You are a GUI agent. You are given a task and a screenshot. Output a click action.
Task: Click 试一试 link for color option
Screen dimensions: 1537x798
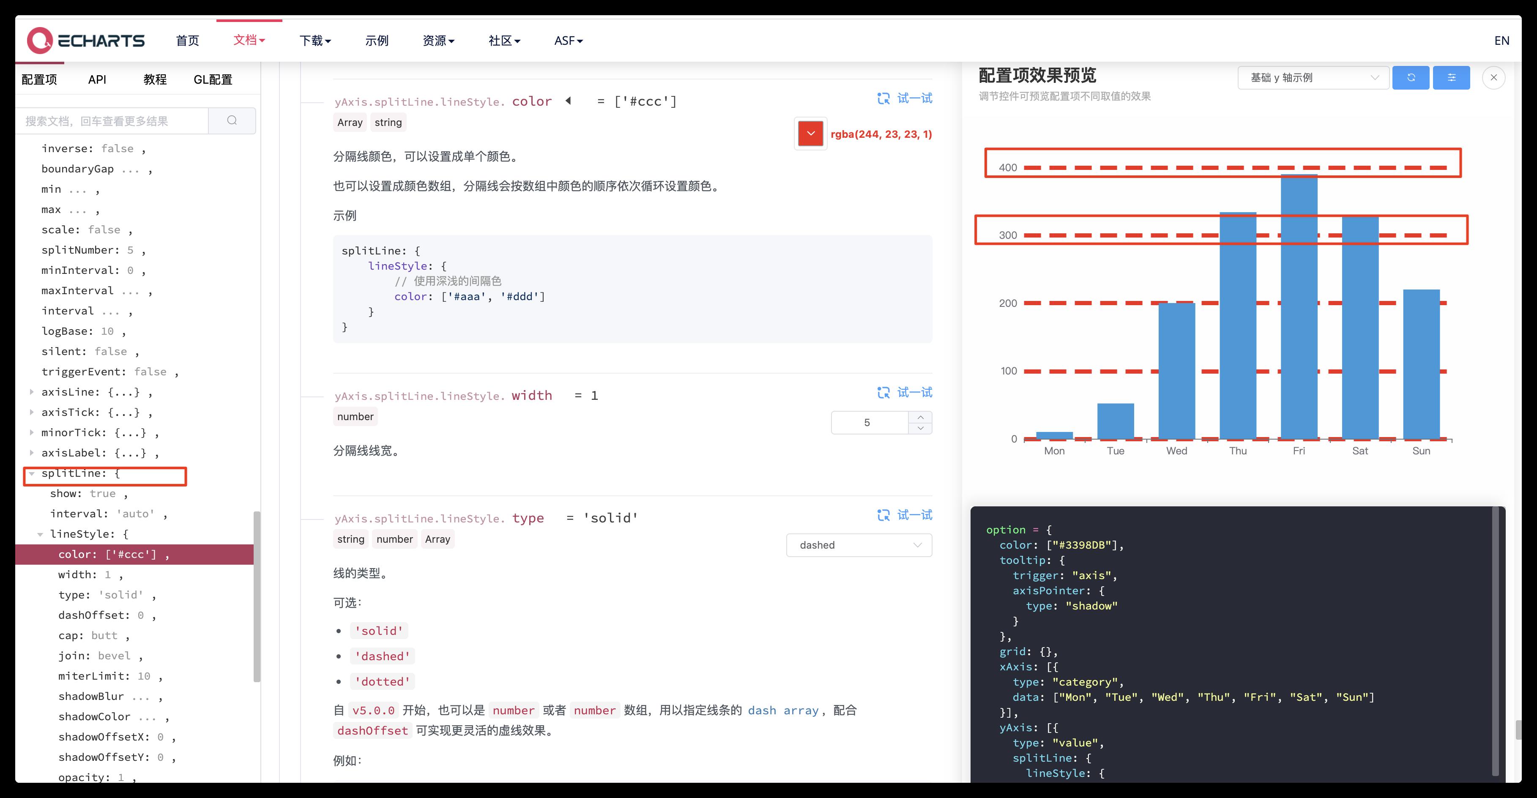[x=915, y=98]
